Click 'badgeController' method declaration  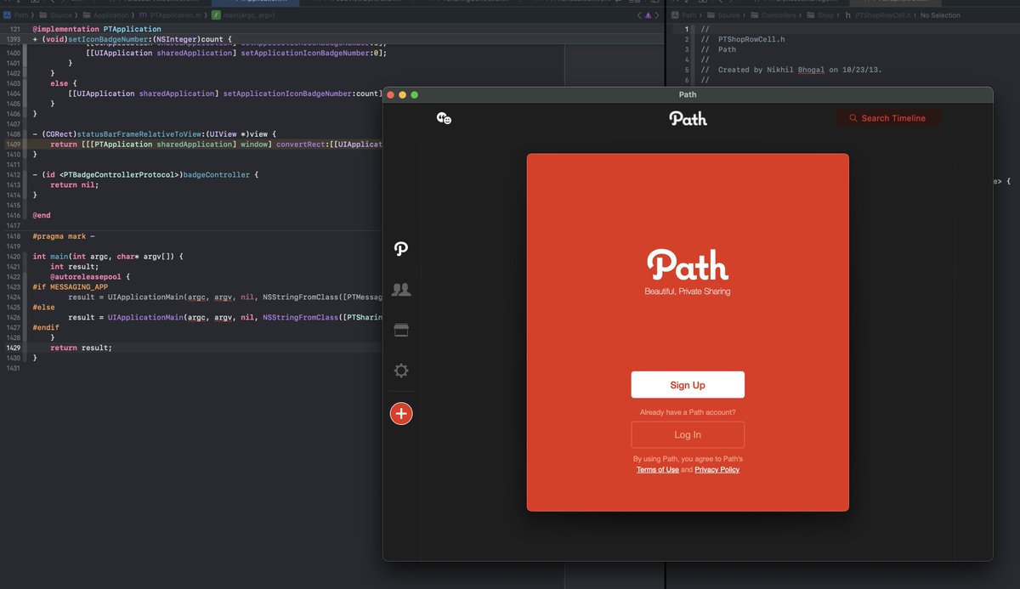(x=215, y=175)
